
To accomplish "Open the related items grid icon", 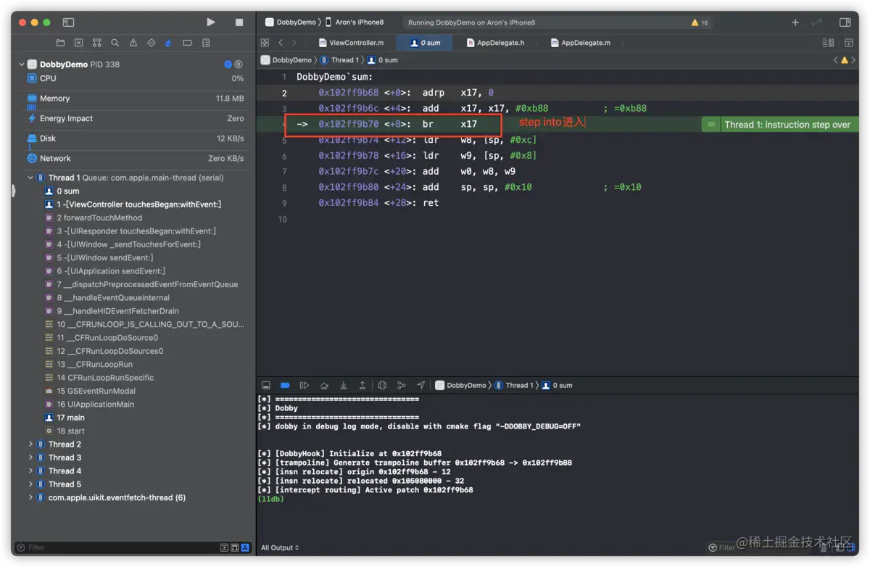I will (x=265, y=43).
